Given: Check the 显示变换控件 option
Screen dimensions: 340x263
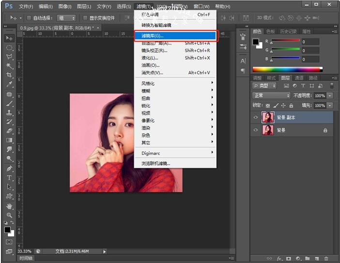Looking at the screenshot, I should (86, 18).
